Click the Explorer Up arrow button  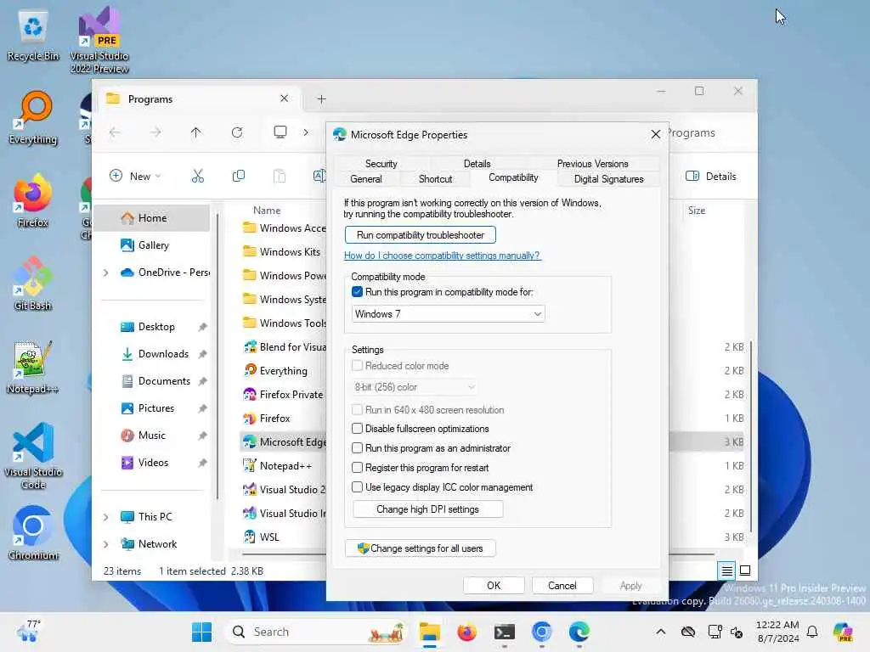click(196, 132)
